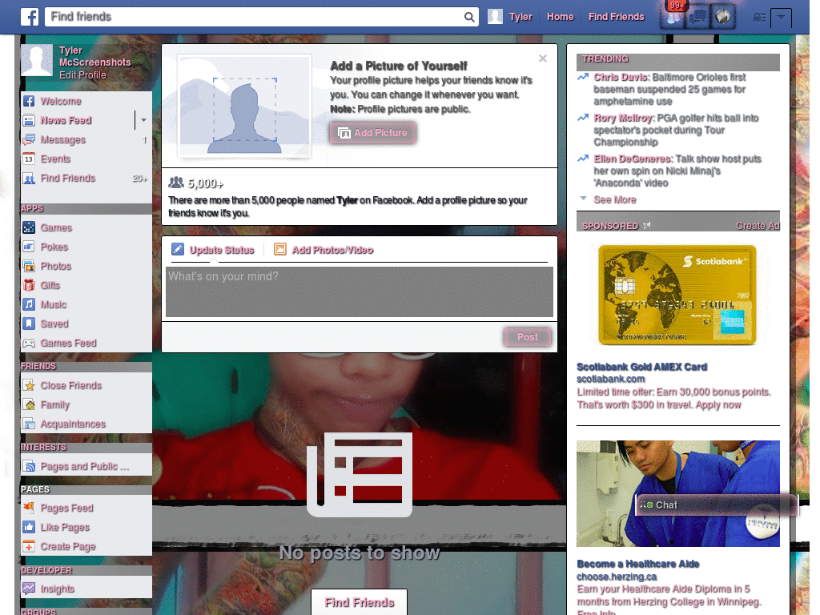Viewport: 820px width, 615px height.
Task: Open Become a Healthcare Aide link
Action: pos(638,564)
